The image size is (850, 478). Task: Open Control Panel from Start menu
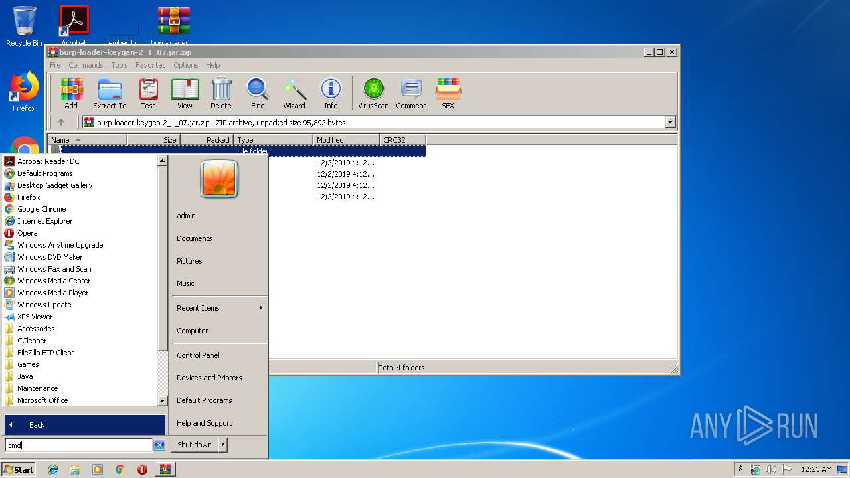coord(198,355)
